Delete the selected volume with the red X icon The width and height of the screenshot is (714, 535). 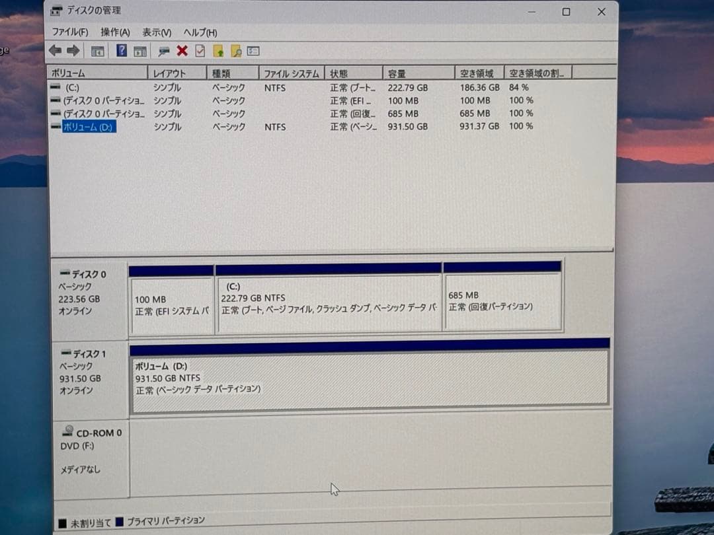pos(182,51)
